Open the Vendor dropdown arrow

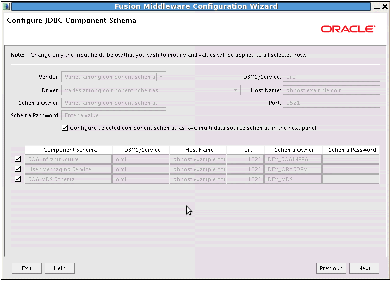click(x=161, y=77)
